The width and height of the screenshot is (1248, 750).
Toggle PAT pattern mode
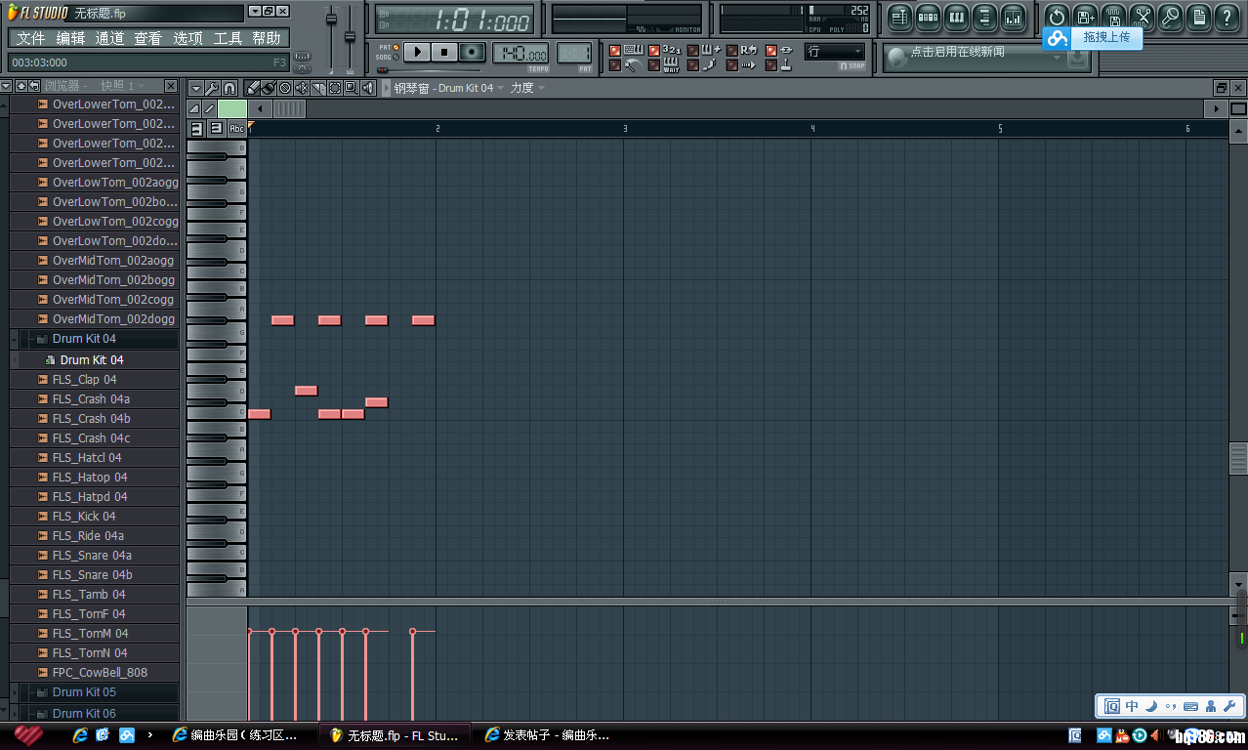[x=395, y=47]
